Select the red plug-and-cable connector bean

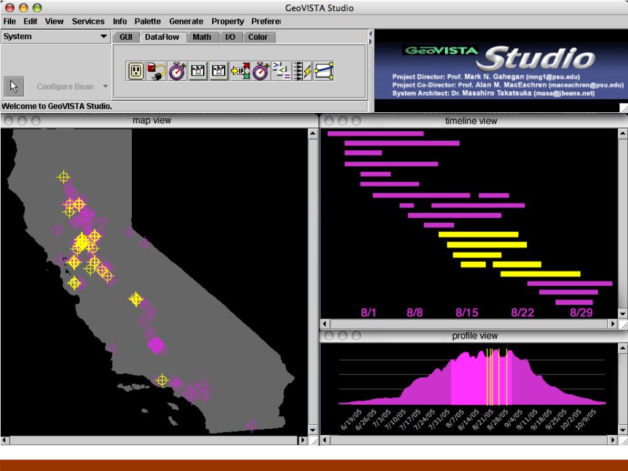tap(156, 71)
